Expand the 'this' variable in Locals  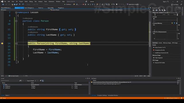[x=2, y=85]
